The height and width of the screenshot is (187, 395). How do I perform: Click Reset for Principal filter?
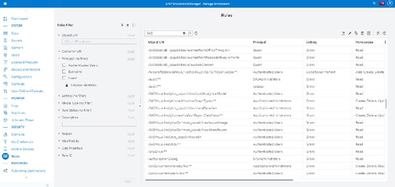click(131, 59)
